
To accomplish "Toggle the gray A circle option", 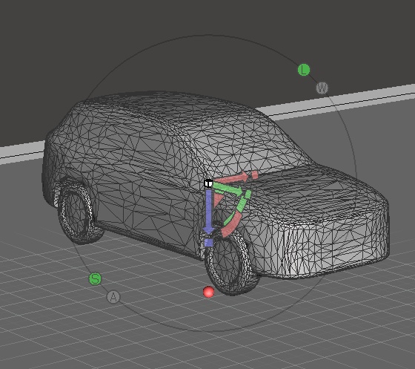I will (x=113, y=297).
